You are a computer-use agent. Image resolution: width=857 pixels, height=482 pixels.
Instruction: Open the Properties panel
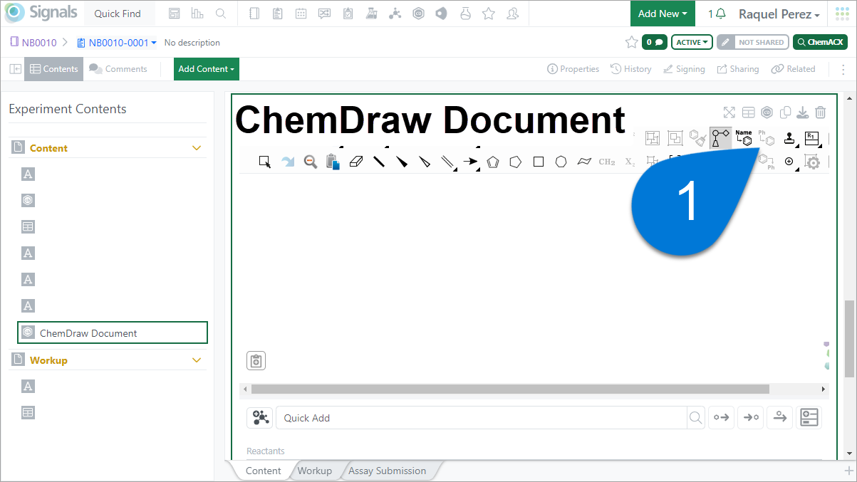pyautogui.click(x=573, y=69)
